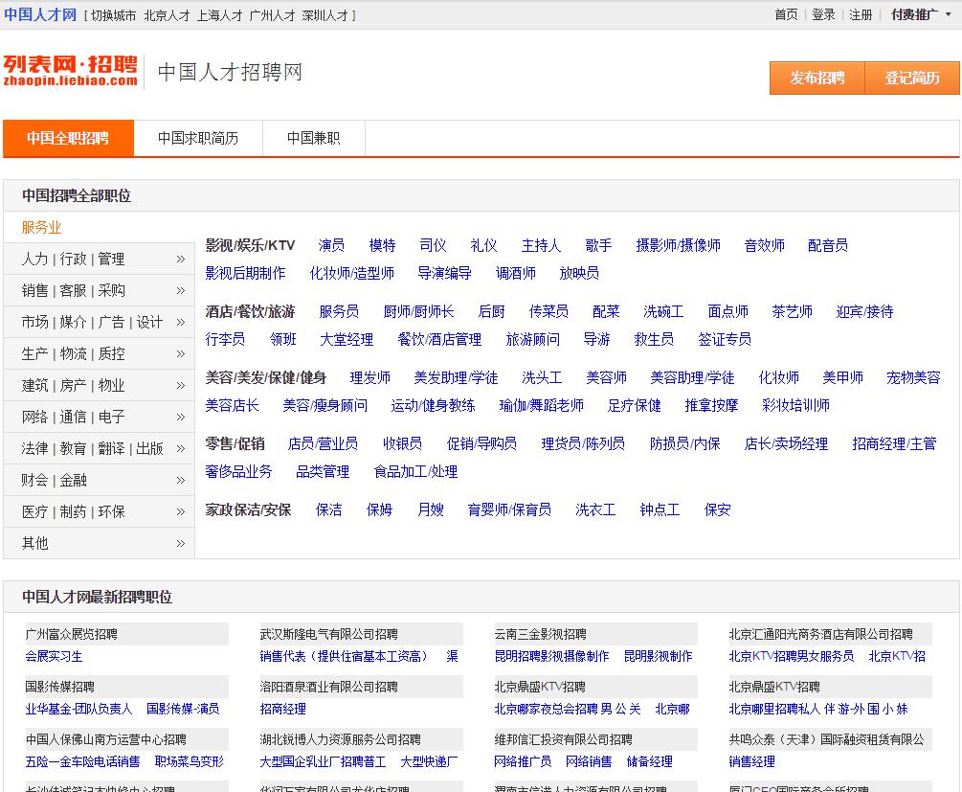Switch city to 北京人才
This screenshot has height=792, width=962.
tap(167, 15)
